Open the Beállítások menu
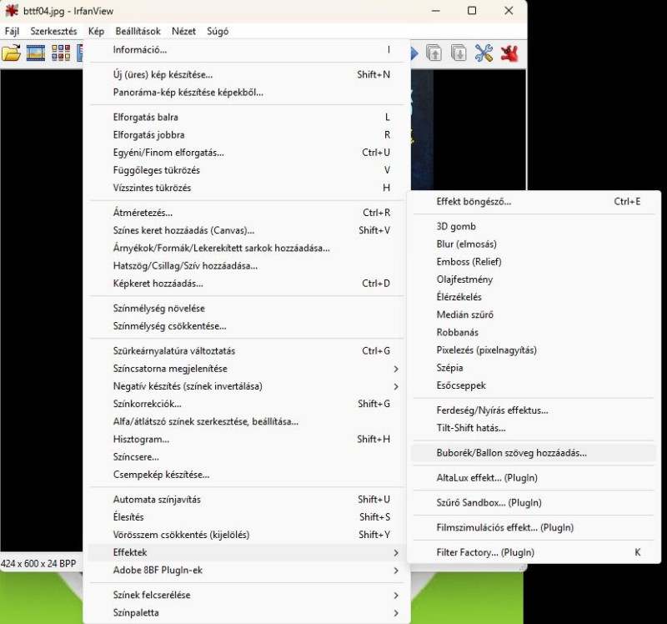Image resolution: width=667 pixels, height=624 pixels. [138, 31]
